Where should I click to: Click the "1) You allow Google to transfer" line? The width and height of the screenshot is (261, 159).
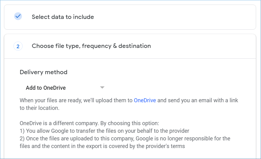click(104, 131)
